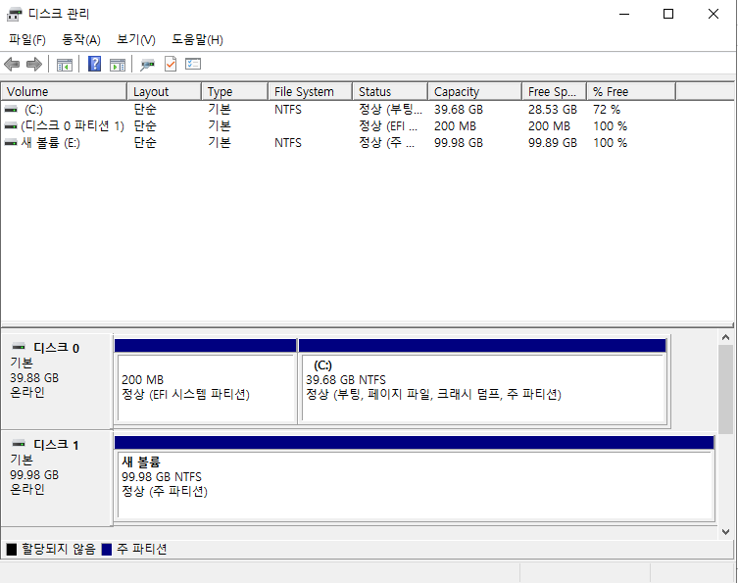Sort by the File System column header
This screenshot has width=738, height=583.
tap(310, 92)
